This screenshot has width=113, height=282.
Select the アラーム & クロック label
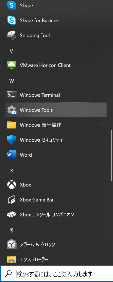pyautogui.click(x=38, y=244)
